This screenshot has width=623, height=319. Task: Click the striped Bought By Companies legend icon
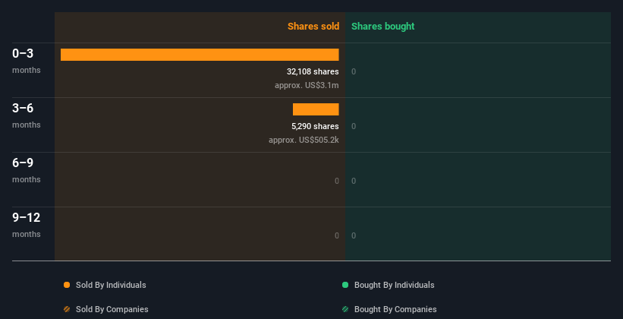[x=345, y=309]
